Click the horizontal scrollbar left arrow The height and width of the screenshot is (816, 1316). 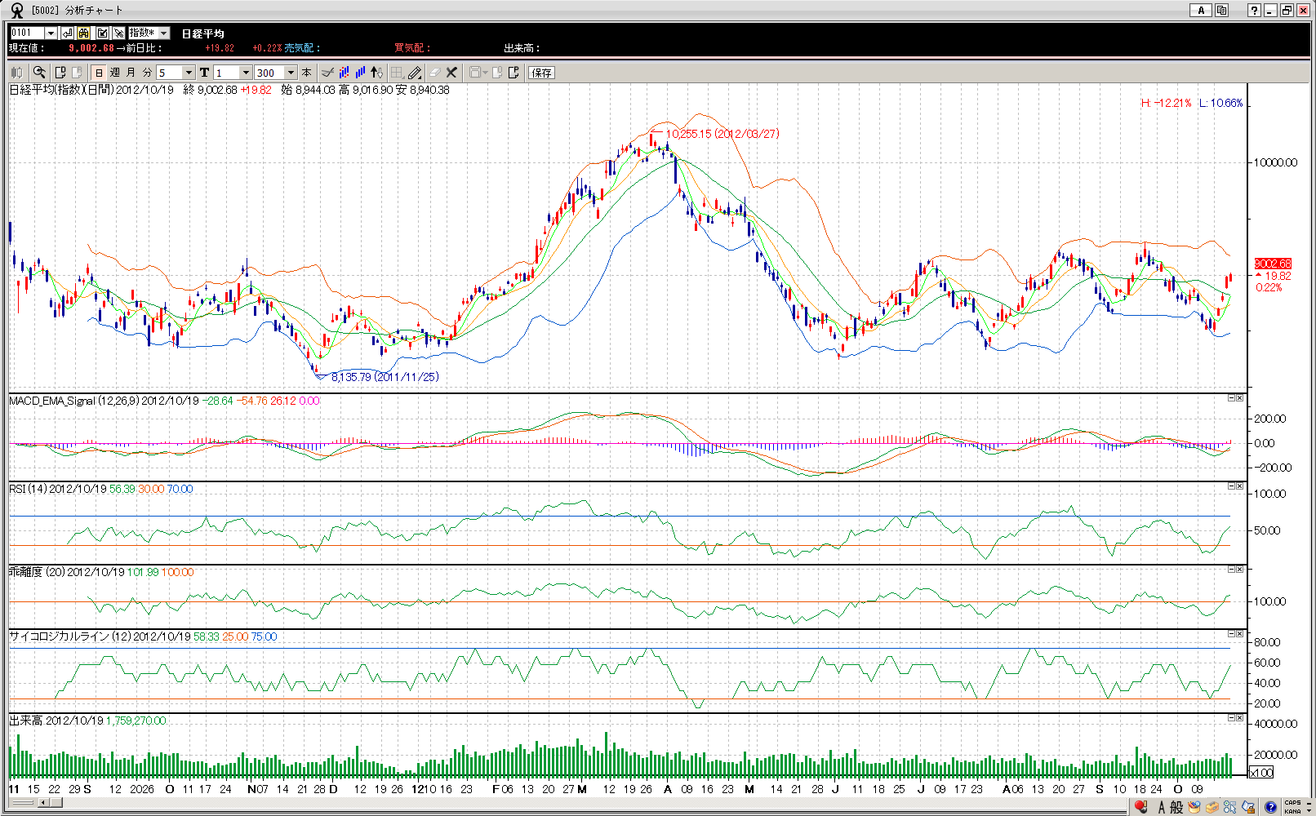coord(42,803)
